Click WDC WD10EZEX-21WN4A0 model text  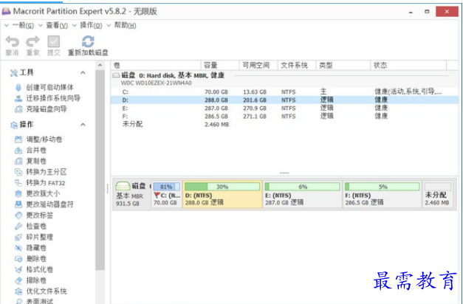[x=157, y=83]
